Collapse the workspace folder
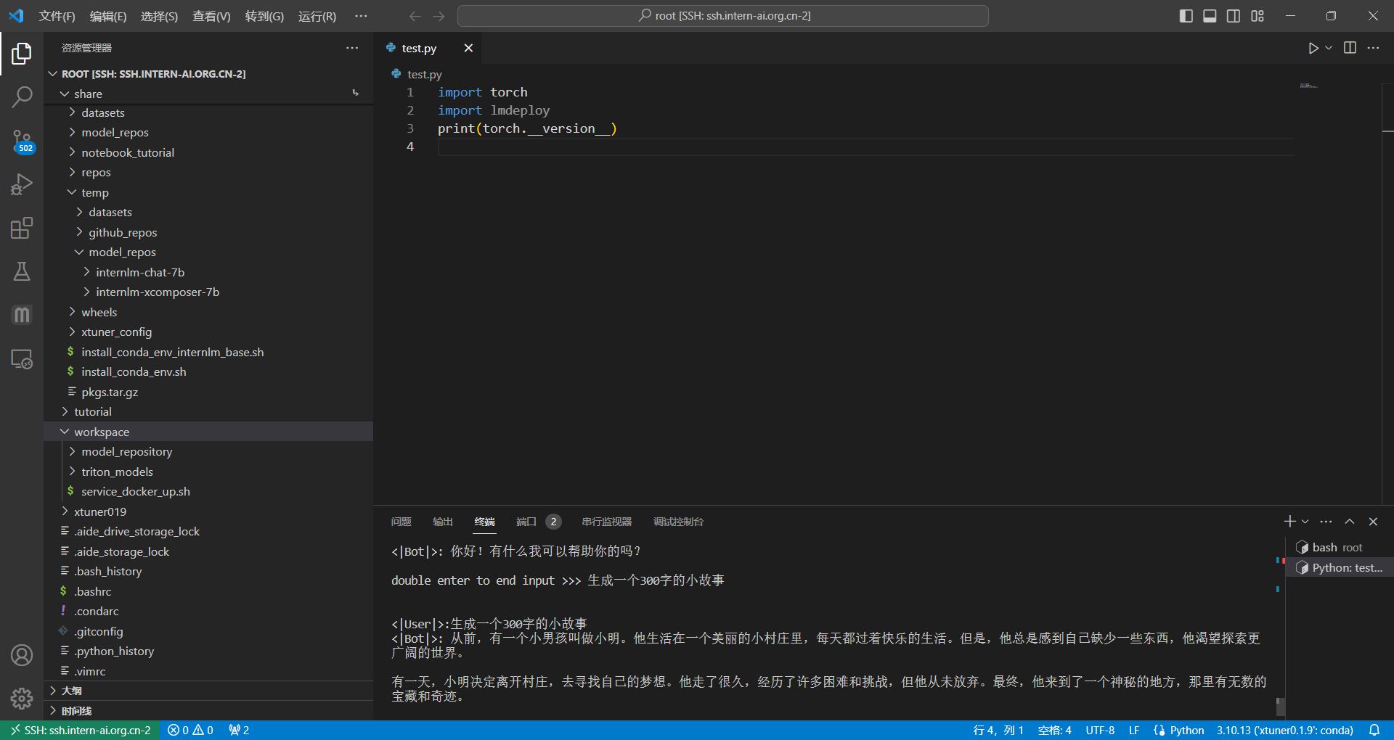 [x=102, y=432]
